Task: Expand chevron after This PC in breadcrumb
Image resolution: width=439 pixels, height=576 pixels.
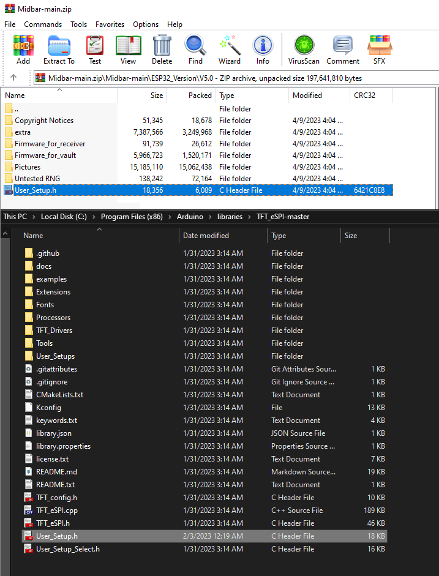Action: coord(34,217)
